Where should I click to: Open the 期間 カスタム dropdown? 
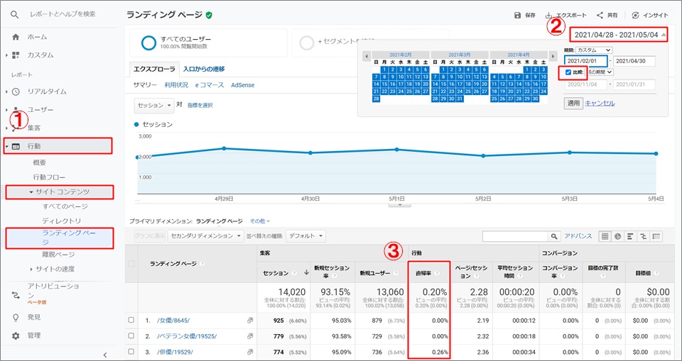[x=594, y=50]
